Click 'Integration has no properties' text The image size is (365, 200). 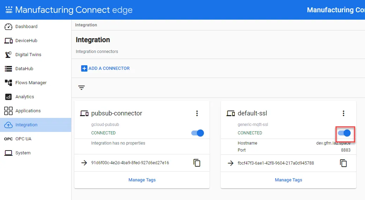click(118, 143)
